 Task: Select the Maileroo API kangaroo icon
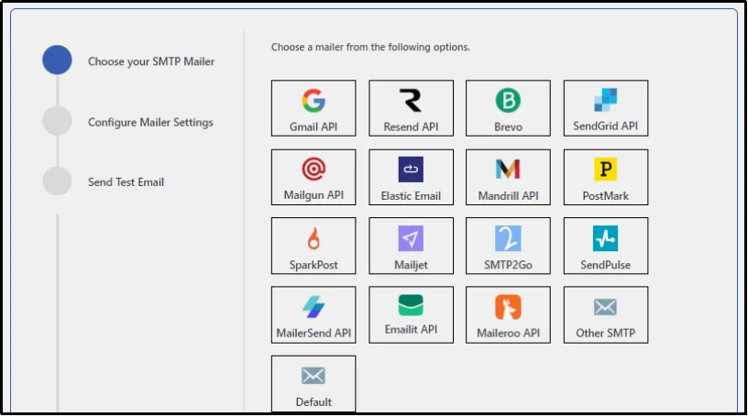[x=508, y=307]
